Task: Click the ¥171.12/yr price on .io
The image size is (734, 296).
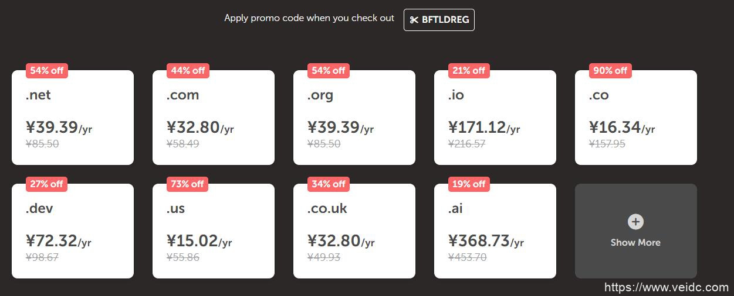Action: 484,128
